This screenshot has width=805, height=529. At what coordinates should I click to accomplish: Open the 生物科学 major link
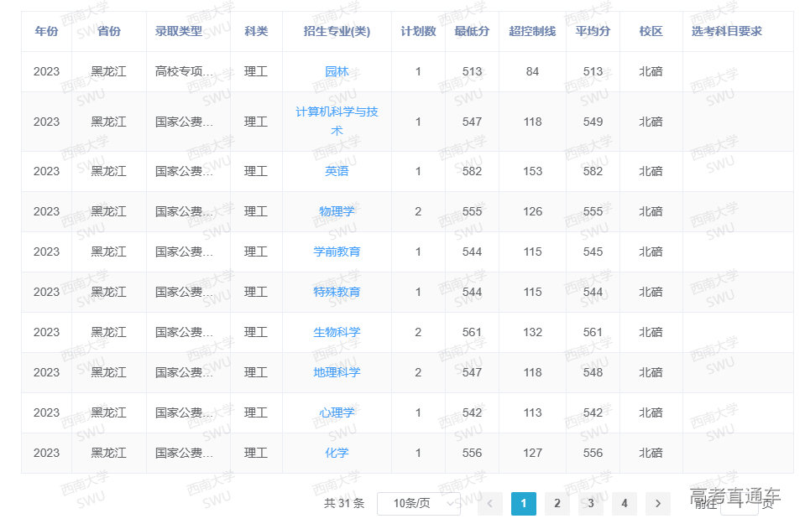[337, 332]
